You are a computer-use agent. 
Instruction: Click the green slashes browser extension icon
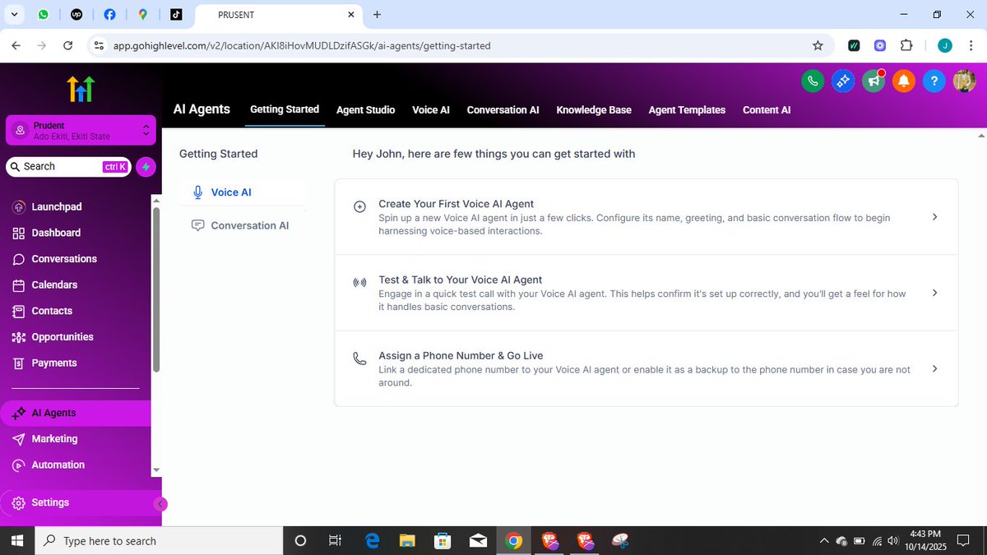854,46
